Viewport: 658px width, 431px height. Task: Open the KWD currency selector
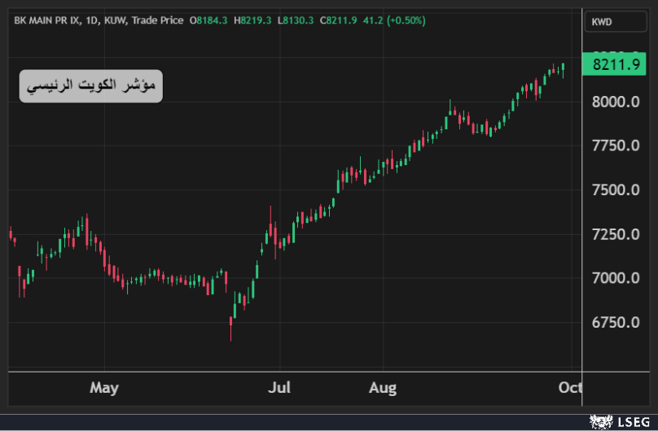[x=615, y=22]
